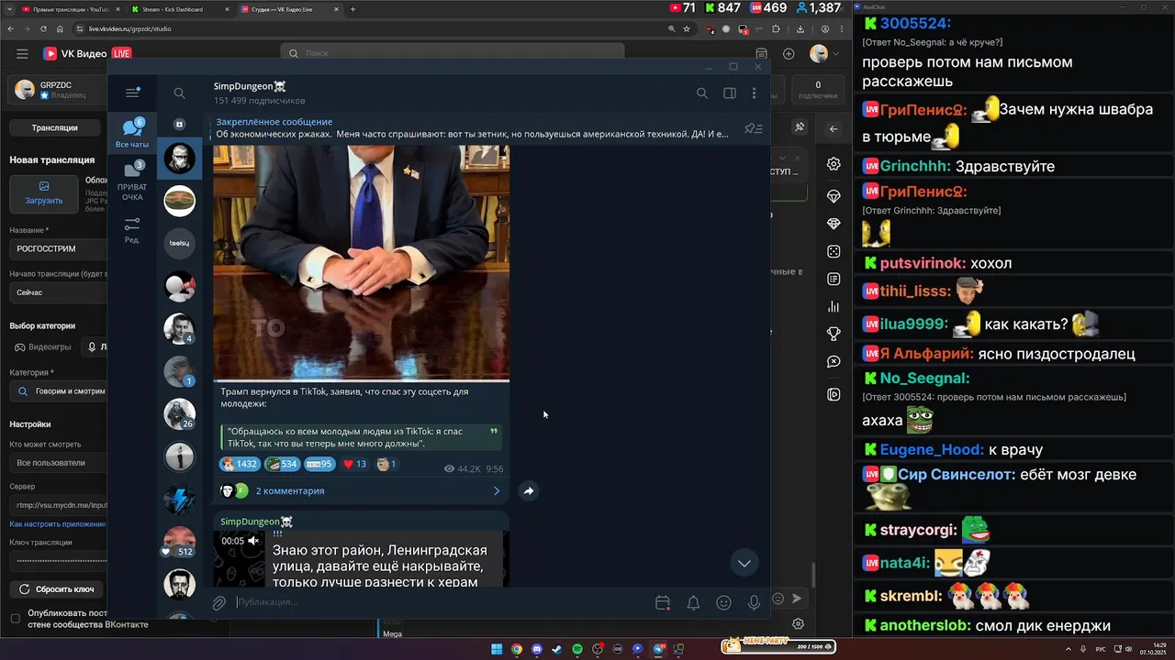Bookmark this page with star icon

click(x=687, y=28)
